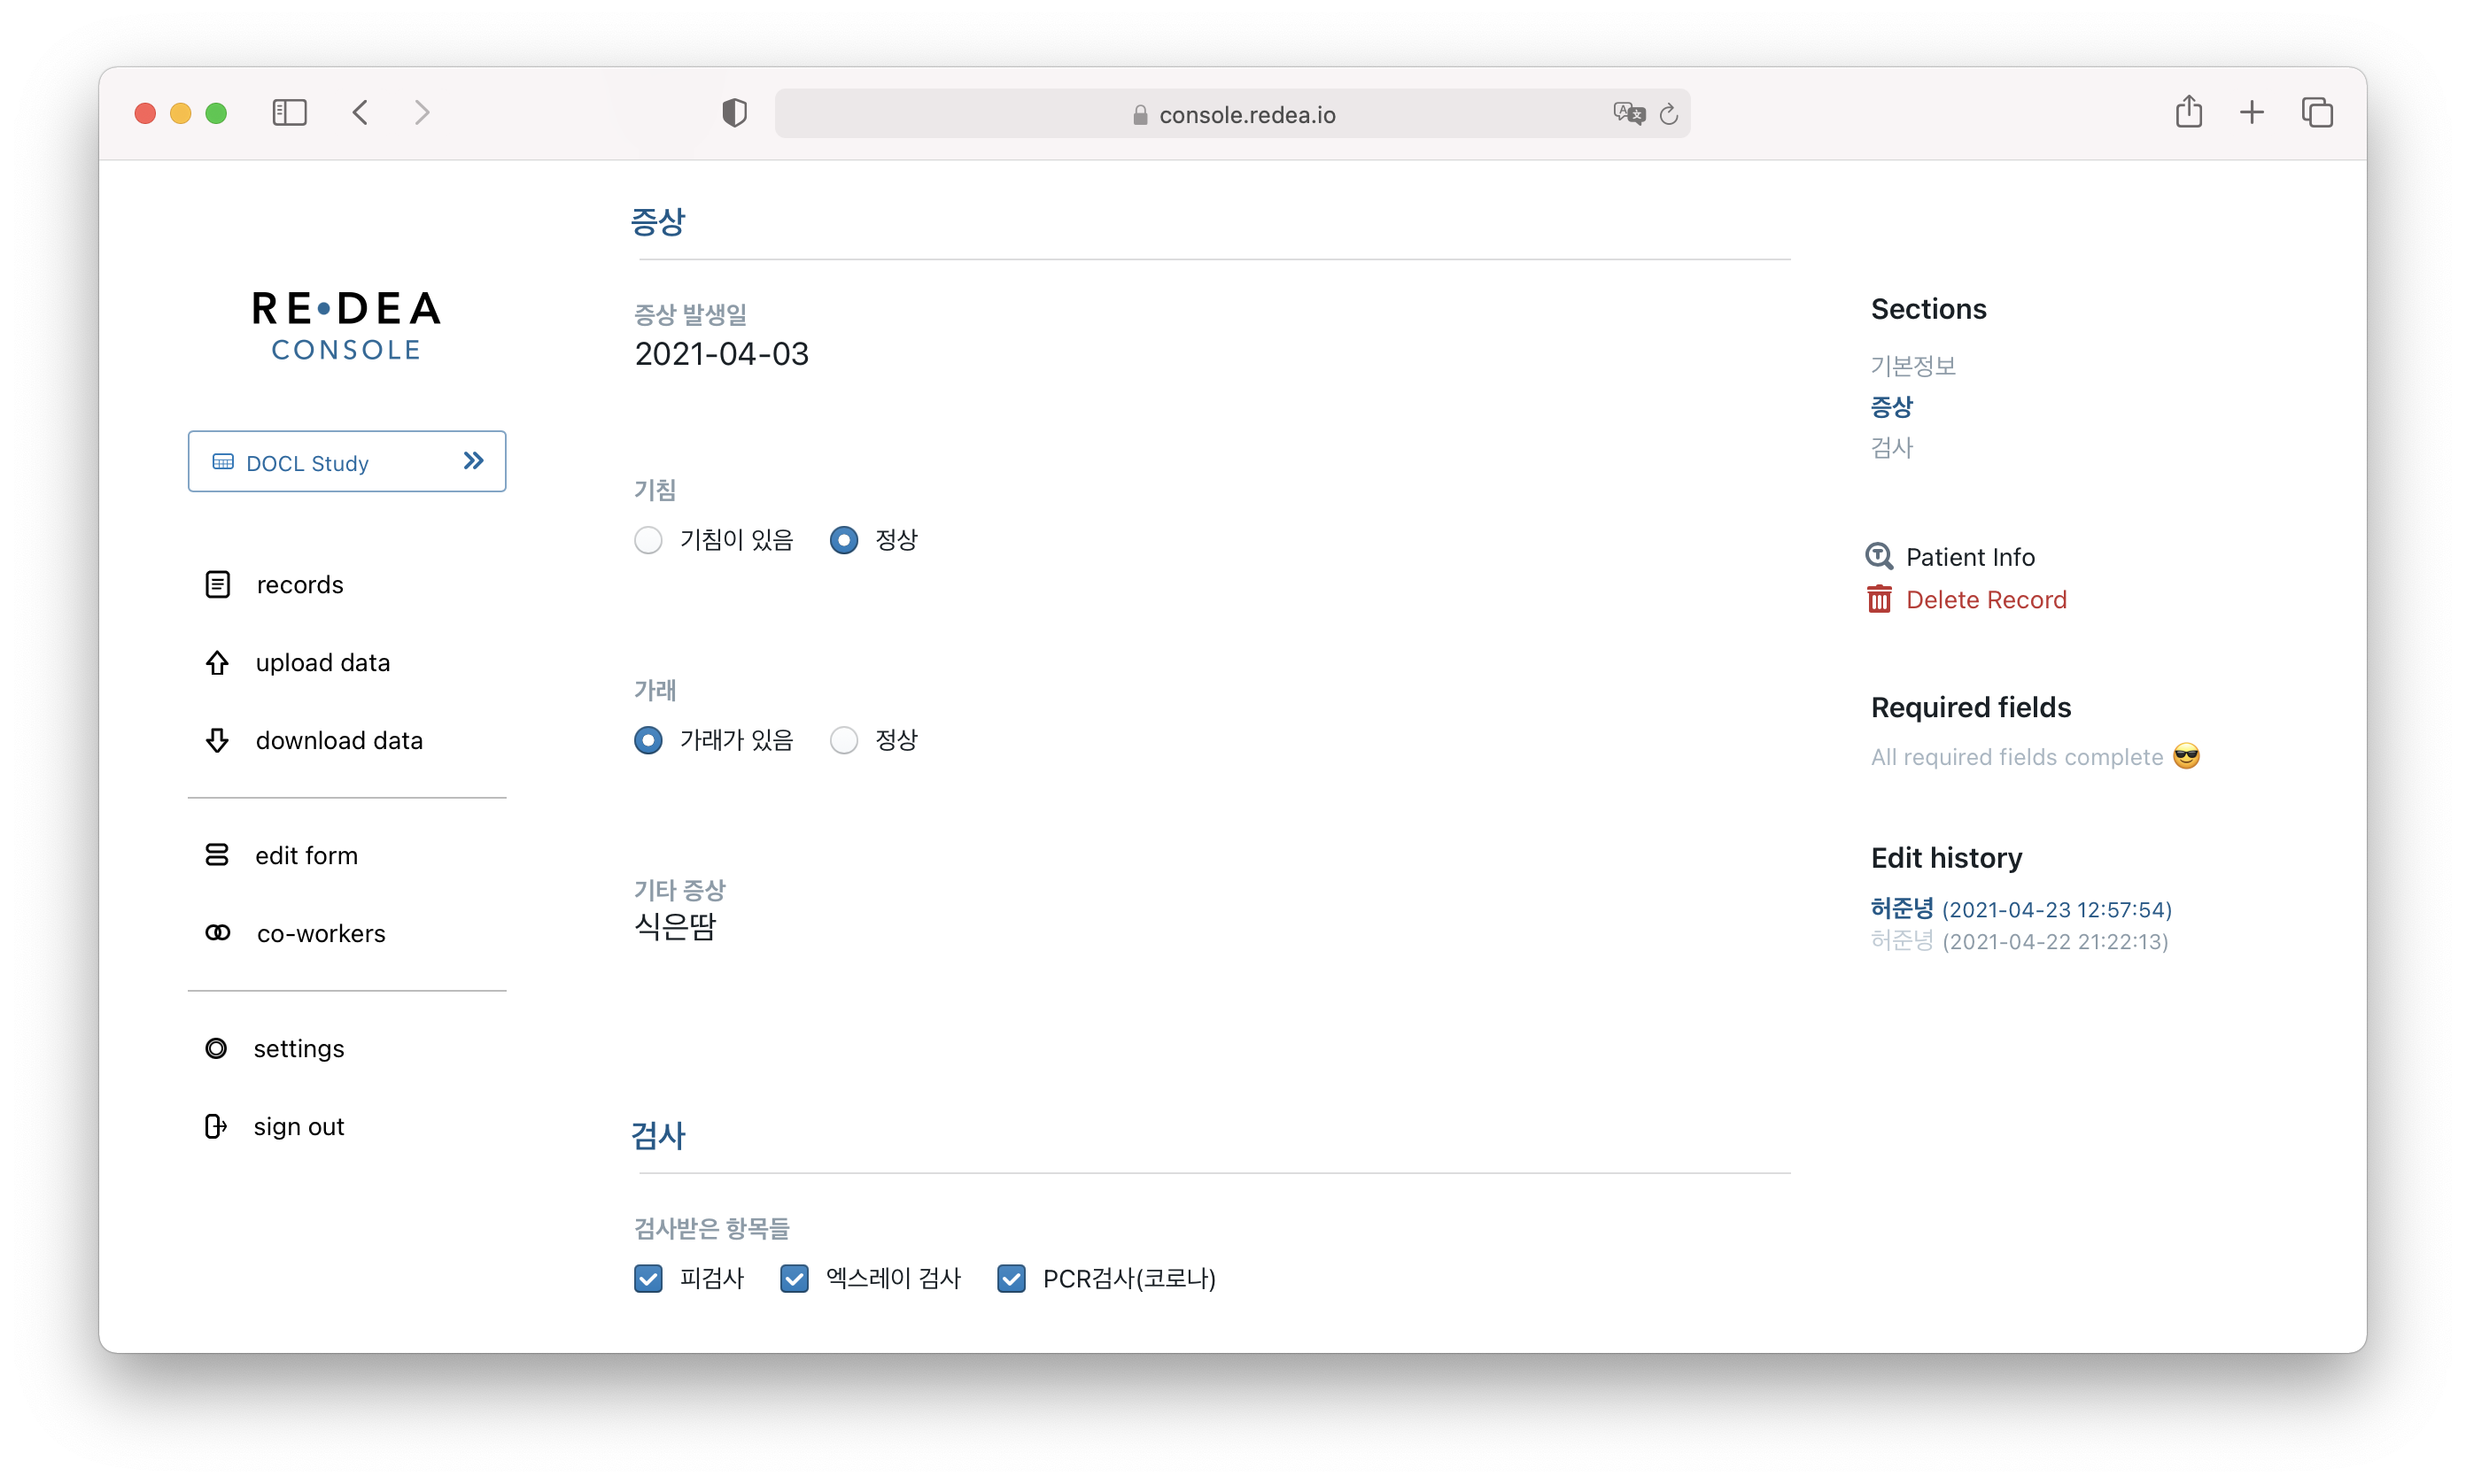Uncheck the 'PCR검사(코로나)' checkbox
Viewport: 2466px width, 1484px height.
1012,1279
